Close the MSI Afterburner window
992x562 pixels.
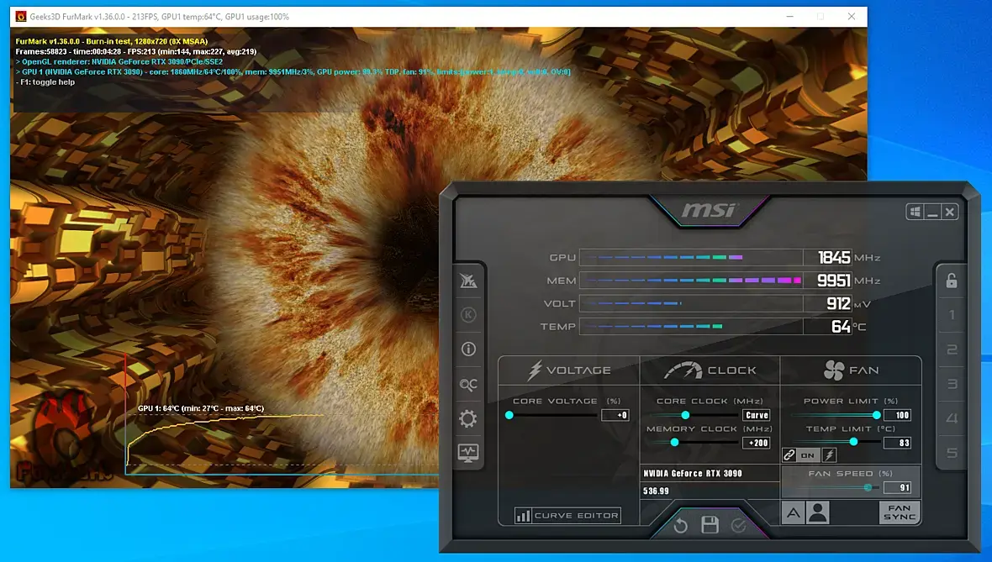pyautogui.click(x=950, y=212)
